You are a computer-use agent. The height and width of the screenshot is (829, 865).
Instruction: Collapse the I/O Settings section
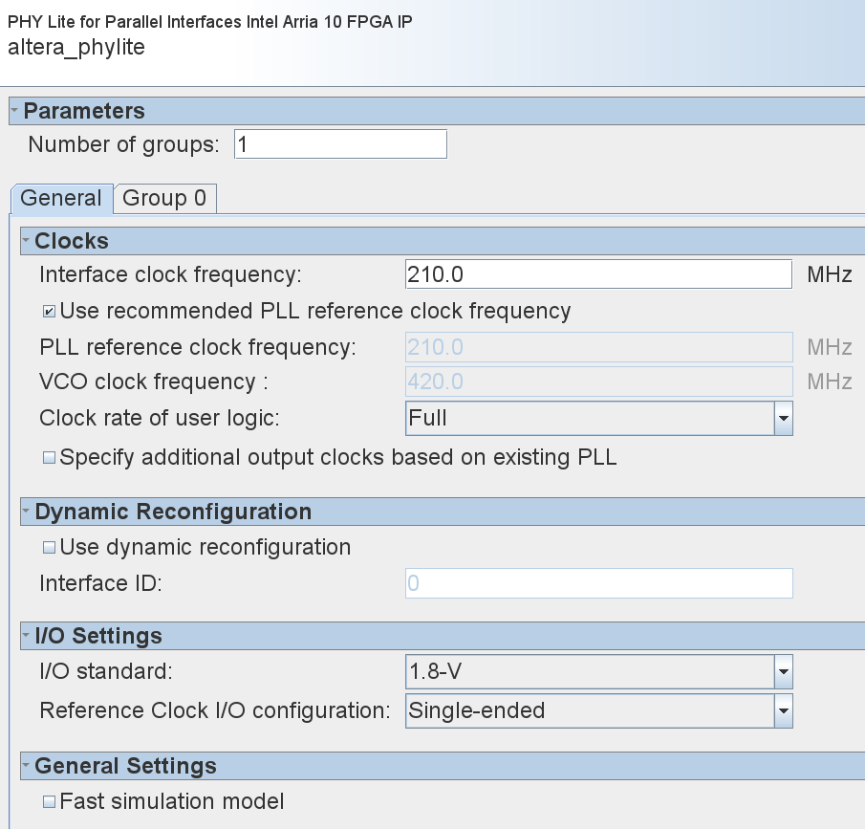(x=27, y=636)
